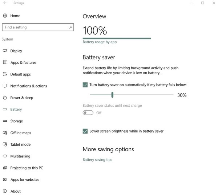Click the Power & sleep power icon

(5, 98)
